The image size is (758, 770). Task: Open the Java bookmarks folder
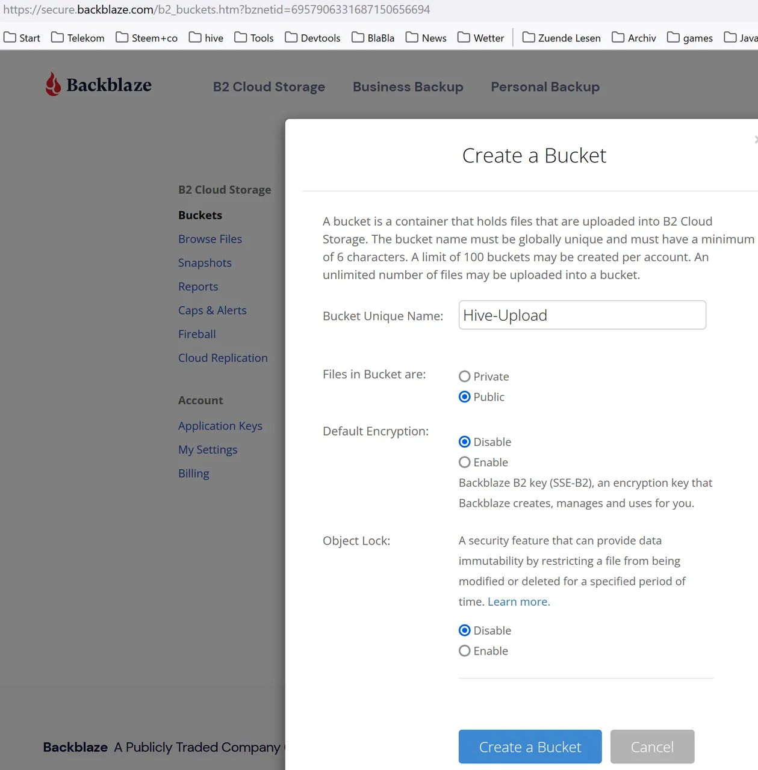click(741, 38)
